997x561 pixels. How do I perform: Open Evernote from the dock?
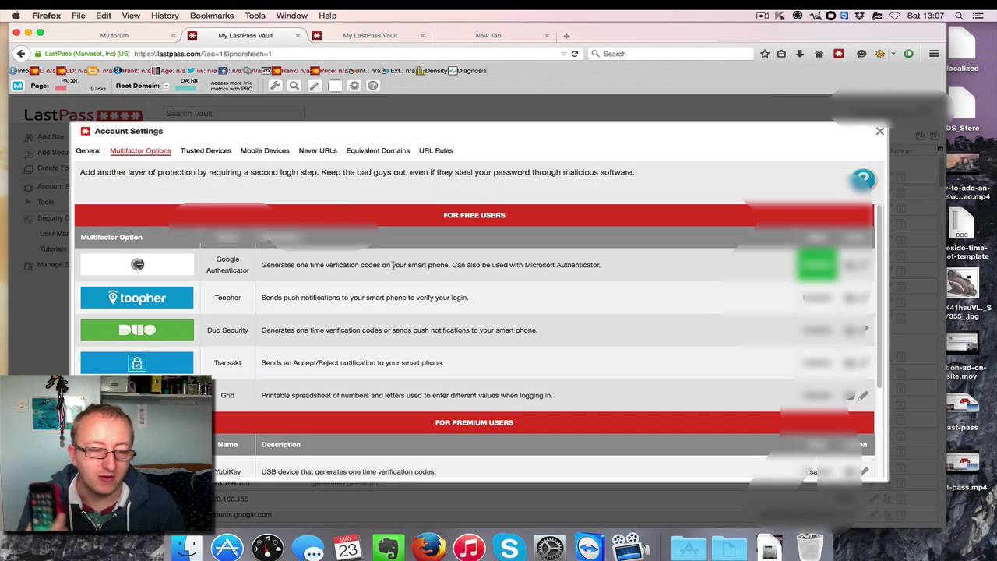(388, 548)
